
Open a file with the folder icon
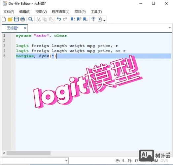click(x=10, y=19)
